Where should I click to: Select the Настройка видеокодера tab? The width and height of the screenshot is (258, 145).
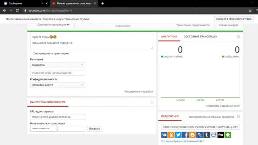pyautogui.click(x=48, y=102)
